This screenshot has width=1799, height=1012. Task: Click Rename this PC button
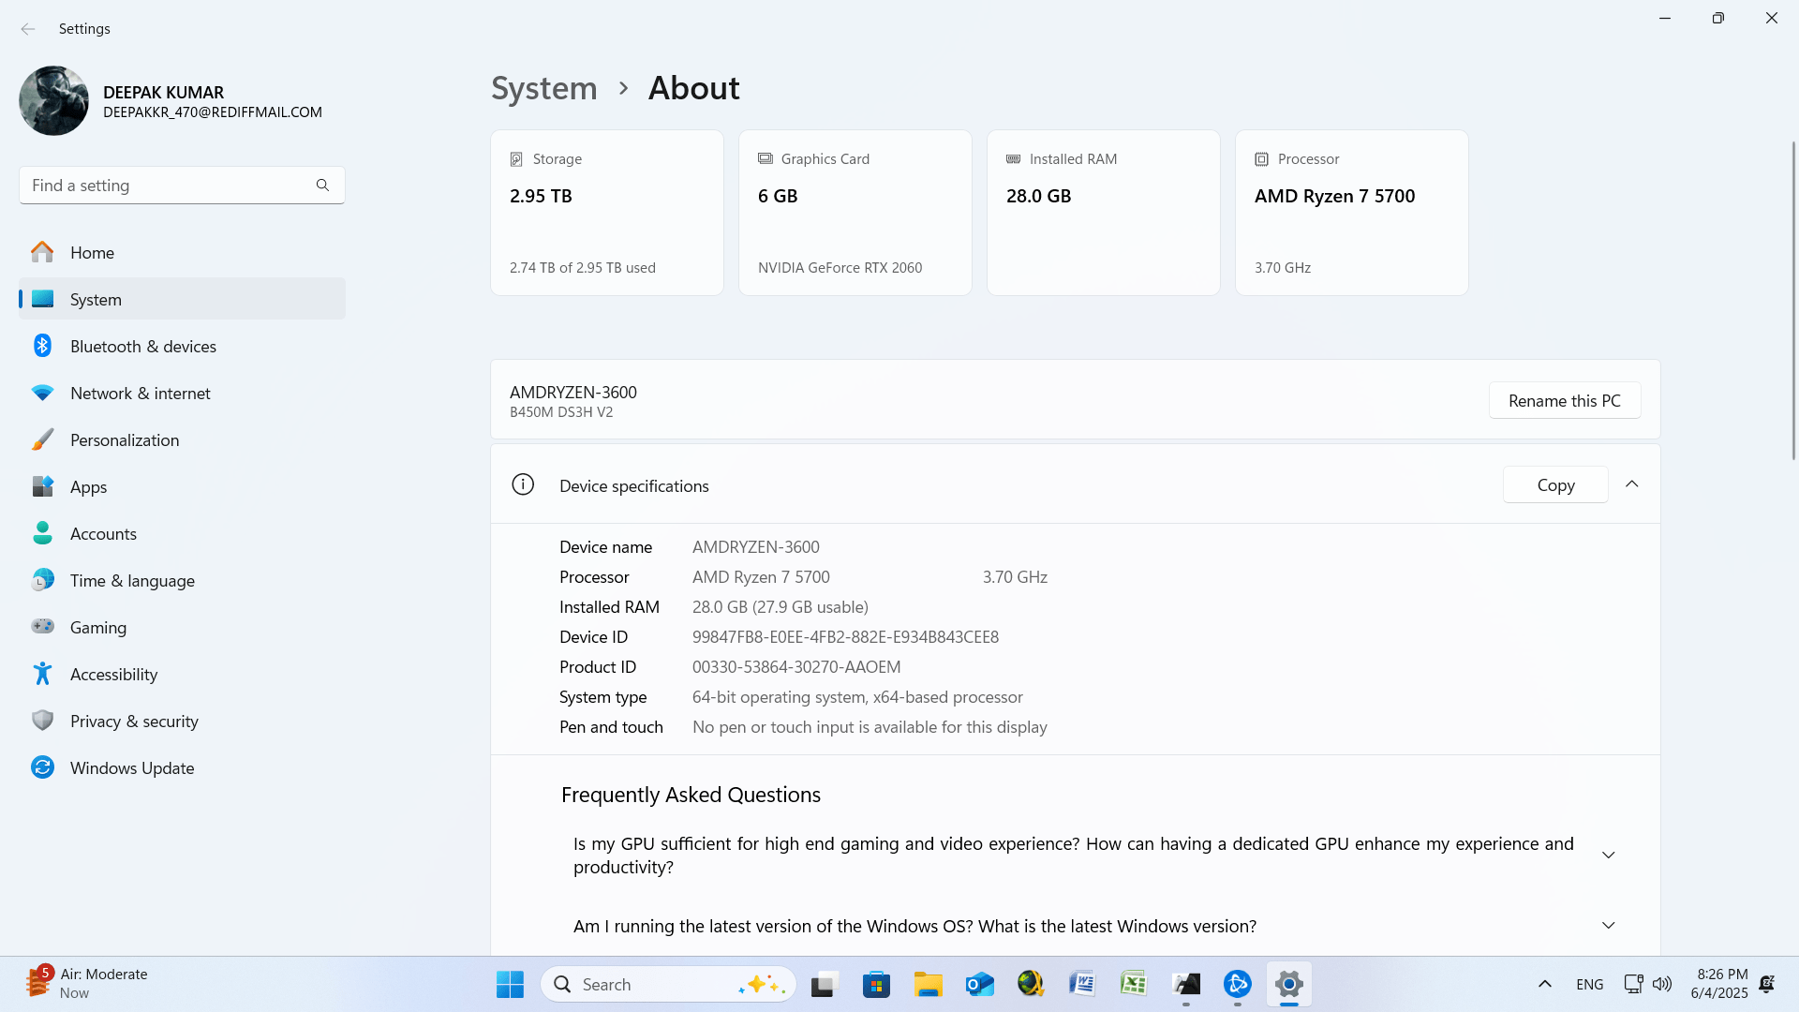(1565, 400)
